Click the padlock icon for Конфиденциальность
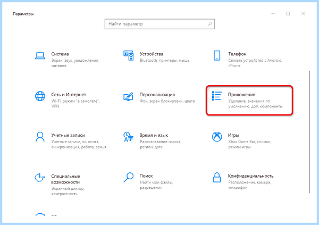 click(217, 177)
